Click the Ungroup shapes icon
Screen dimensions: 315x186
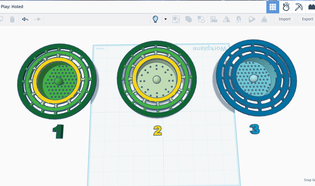pos(201,19)
